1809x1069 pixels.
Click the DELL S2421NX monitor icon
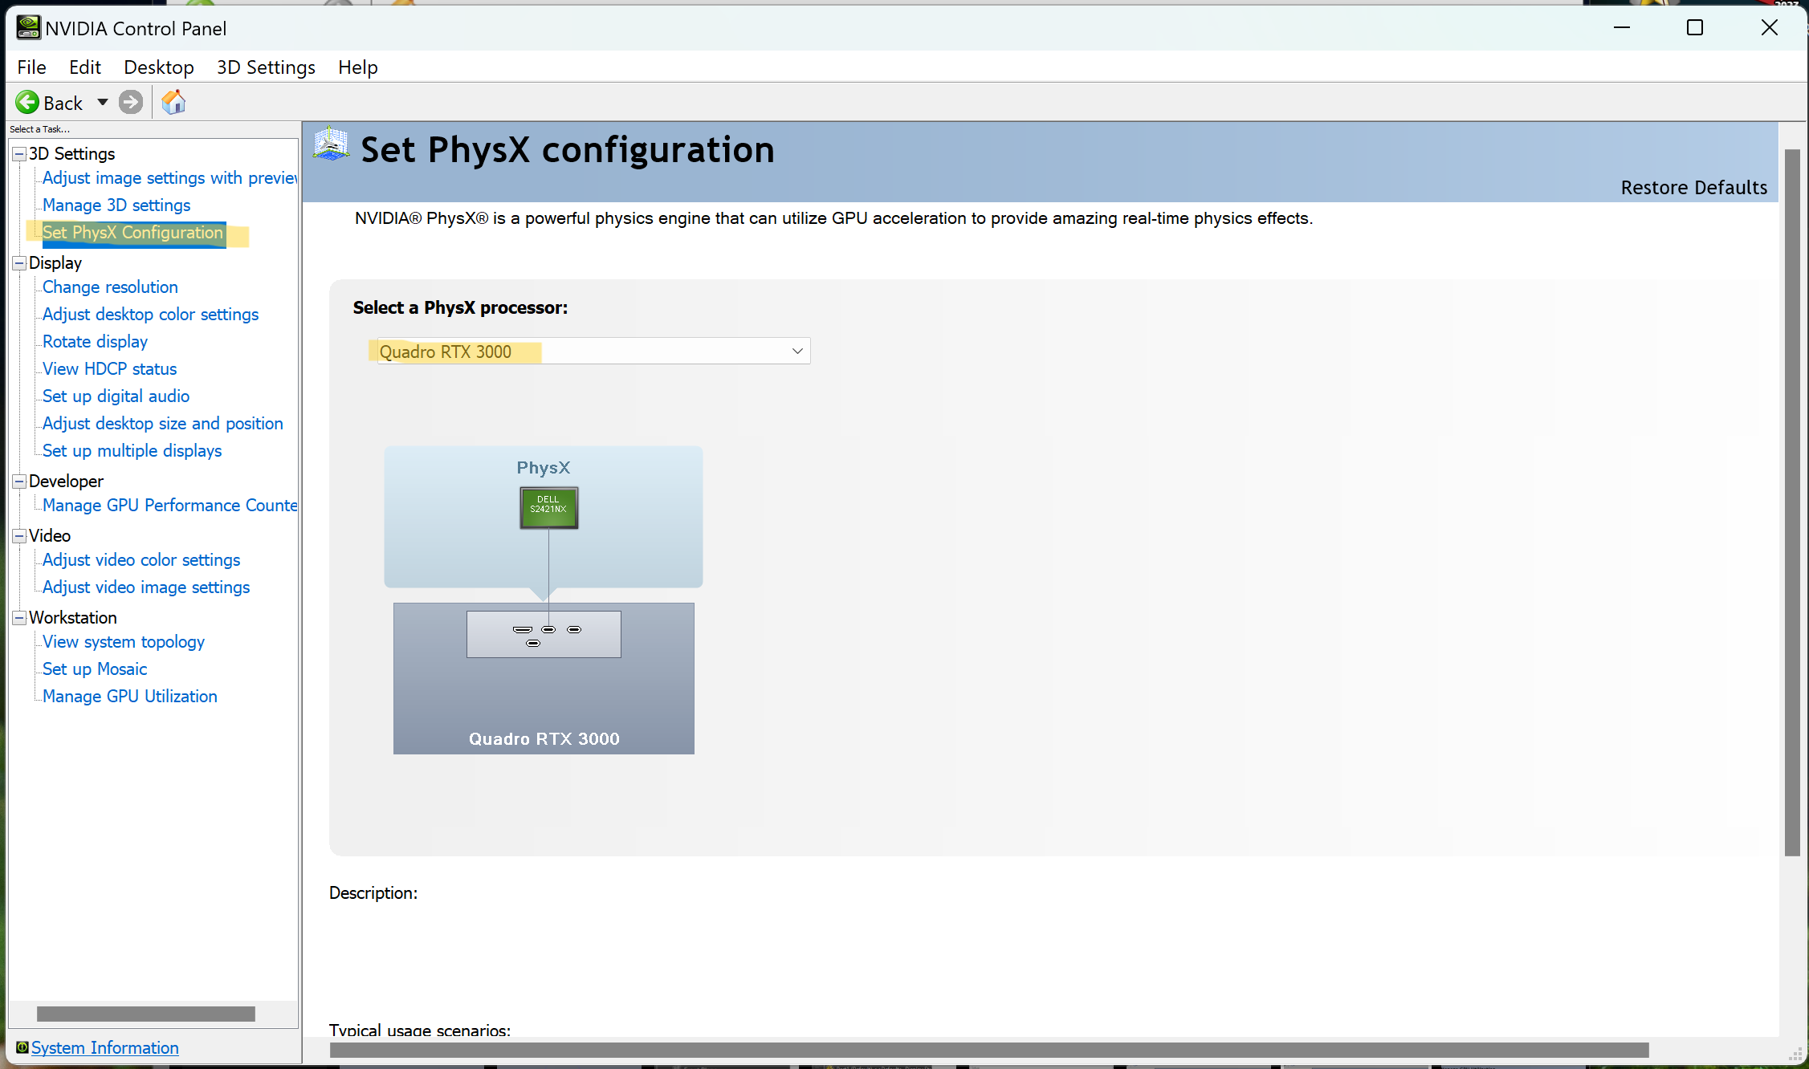[x=548, y=507]
